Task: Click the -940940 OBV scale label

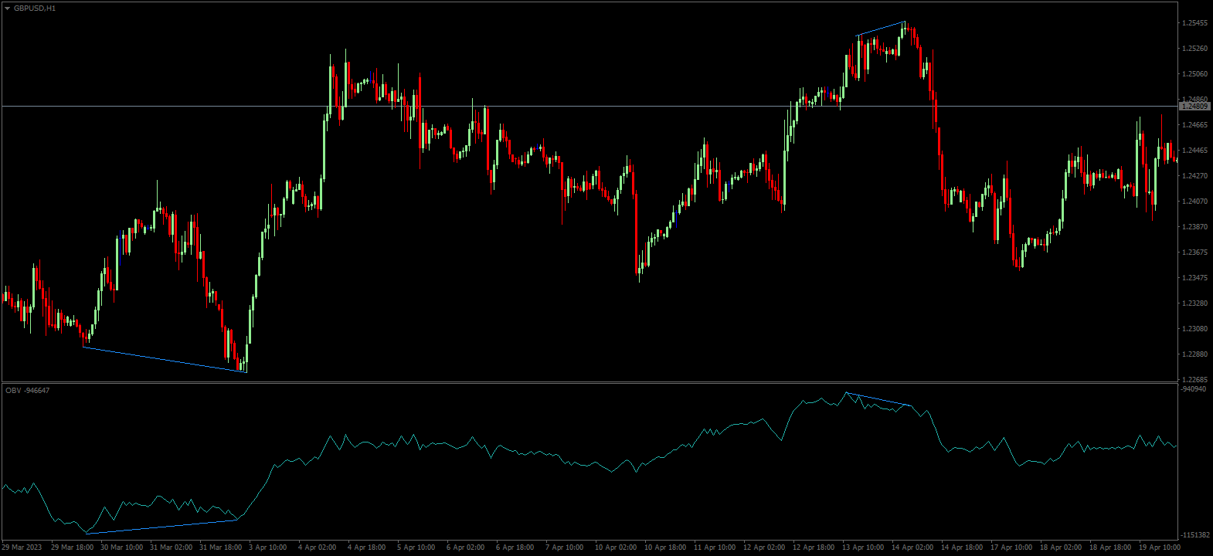Action: pos(1194,389)
